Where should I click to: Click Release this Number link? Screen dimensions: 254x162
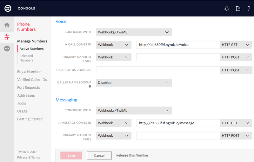click(132, 155)
